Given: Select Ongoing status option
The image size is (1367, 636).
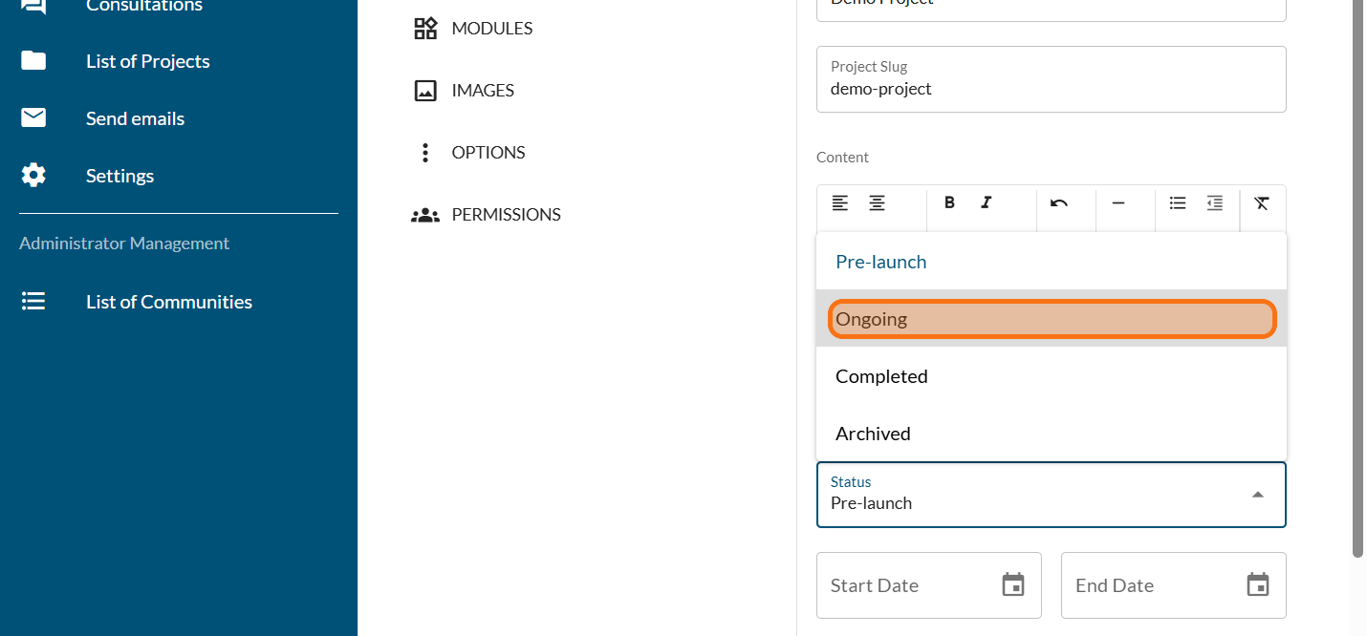Looking at the screenshot, I should pos(1051,319).
